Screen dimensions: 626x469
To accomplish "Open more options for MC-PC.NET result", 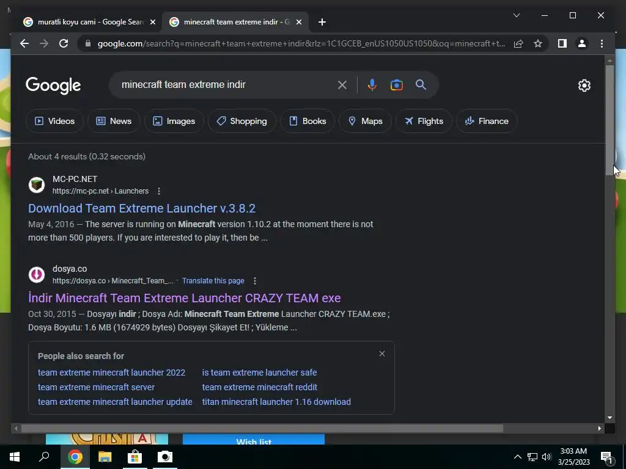I will coord(159,191).
